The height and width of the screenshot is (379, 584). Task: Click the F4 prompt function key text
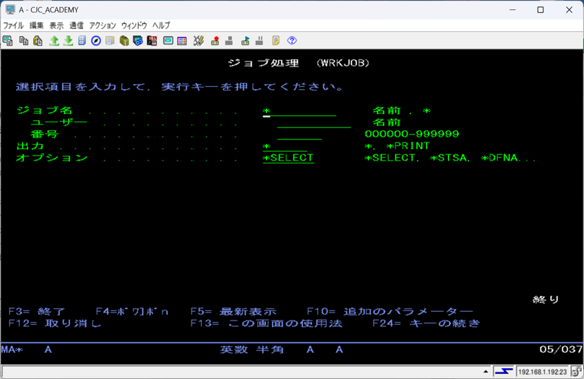pyautogui.click(x=132, y=312)
